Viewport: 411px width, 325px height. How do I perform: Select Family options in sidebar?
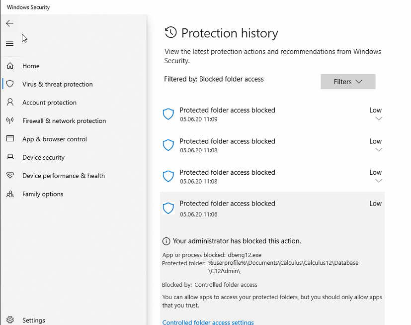coord(43,194)
